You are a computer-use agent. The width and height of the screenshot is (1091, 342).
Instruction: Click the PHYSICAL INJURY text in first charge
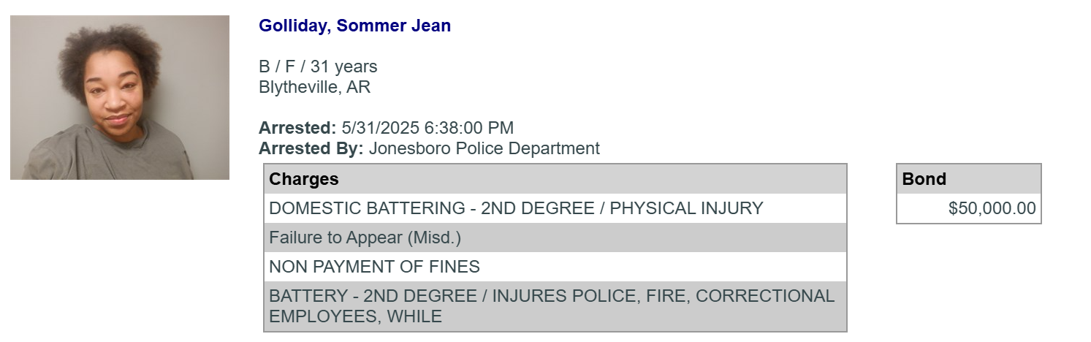tap(686, 208)
